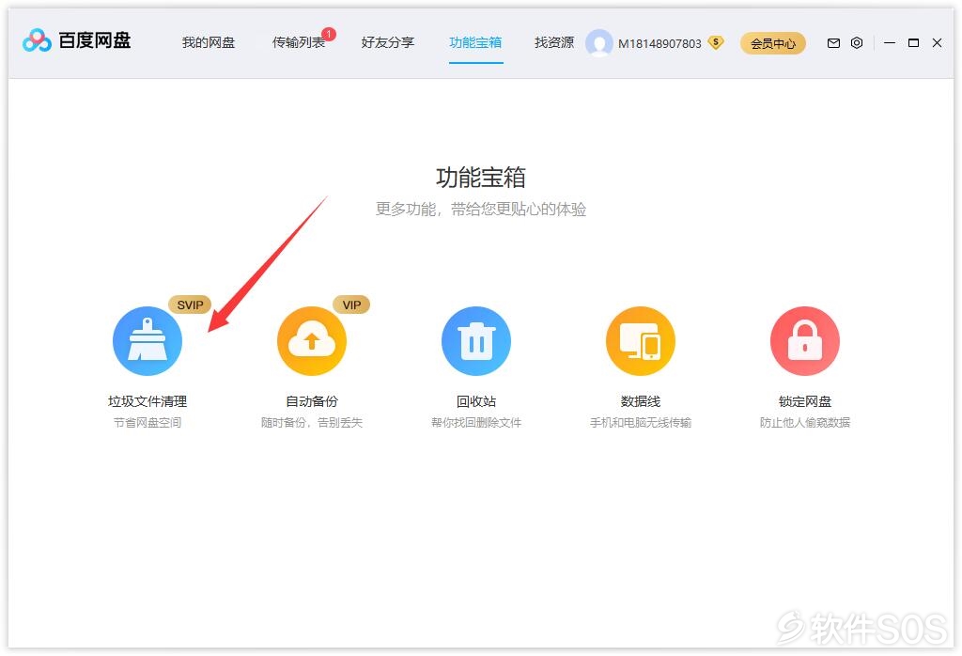Click the 百度网盘 logo icon
The height and width of the screenshot is (656, 962).
tap(37, 40)
